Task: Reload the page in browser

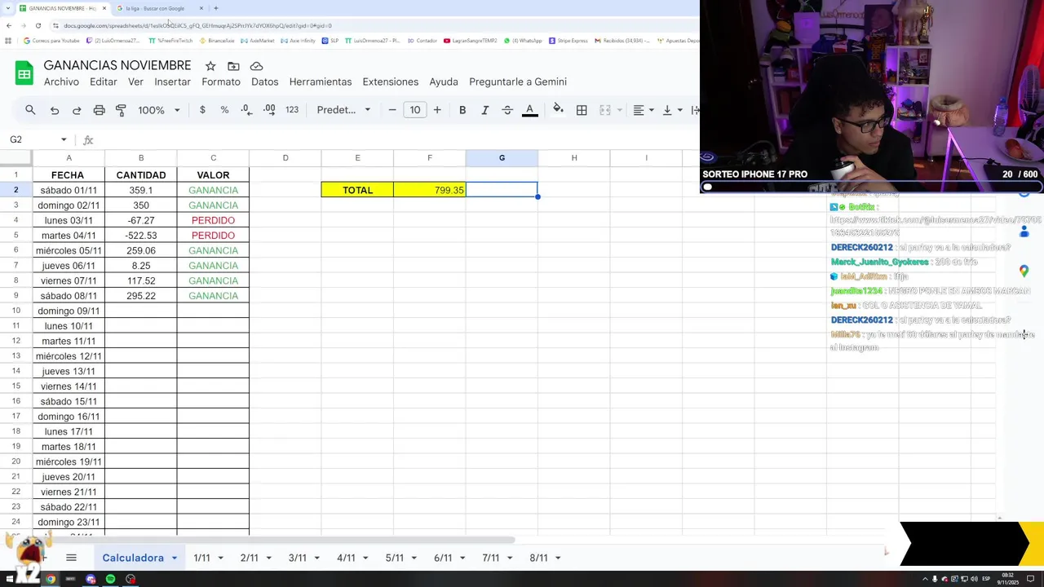Action: pyautogui.click(x=38, y=25)
